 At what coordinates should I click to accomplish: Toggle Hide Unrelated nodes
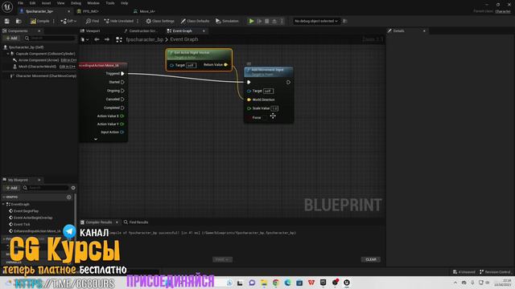click(x=118, y=21)
